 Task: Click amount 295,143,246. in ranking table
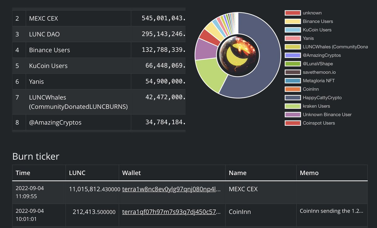pyautogui.click(x=163, y=34)
